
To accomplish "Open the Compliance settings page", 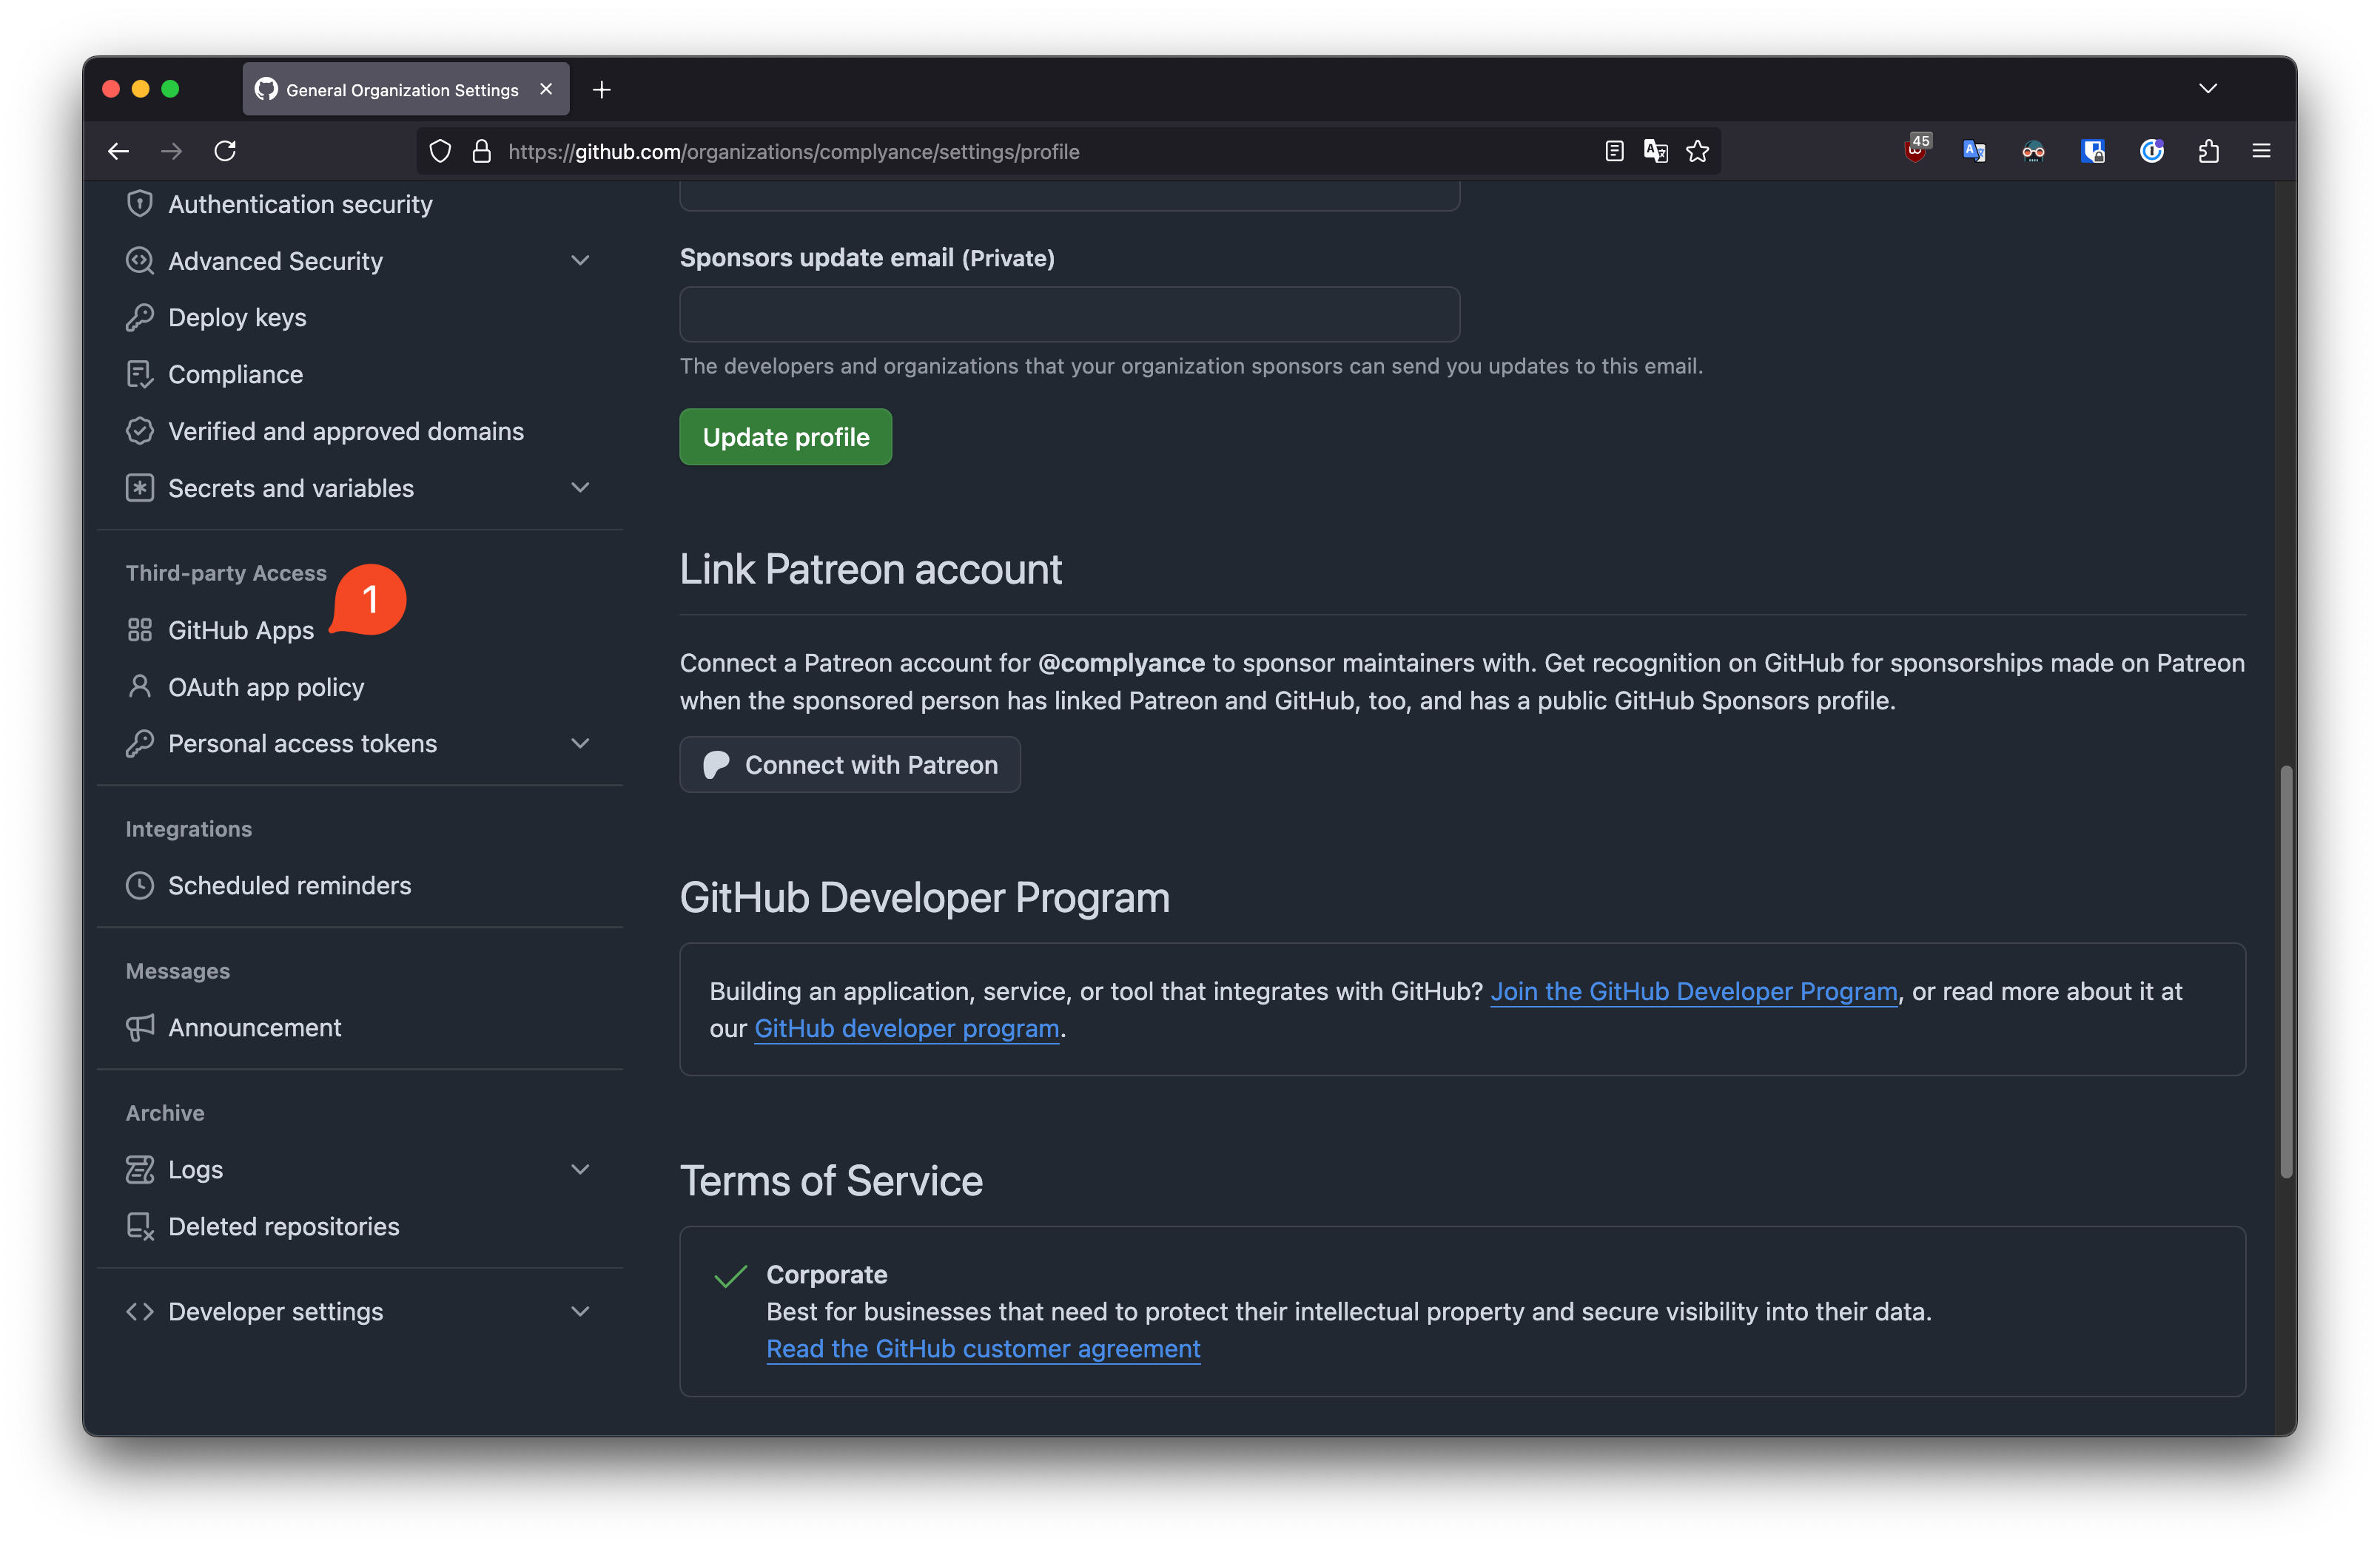I will coord(235,375).
